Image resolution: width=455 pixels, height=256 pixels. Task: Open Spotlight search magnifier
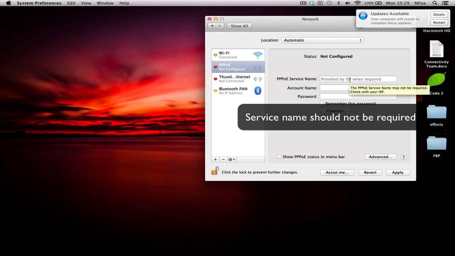coord(435,3)
